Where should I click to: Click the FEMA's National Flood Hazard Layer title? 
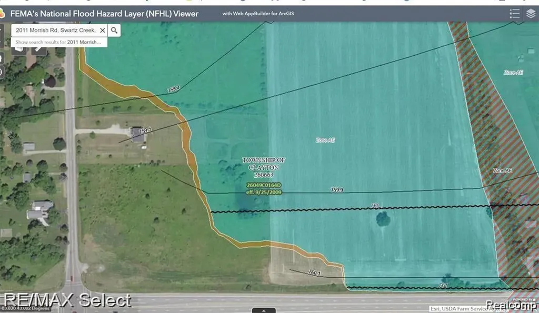(104, 14)
